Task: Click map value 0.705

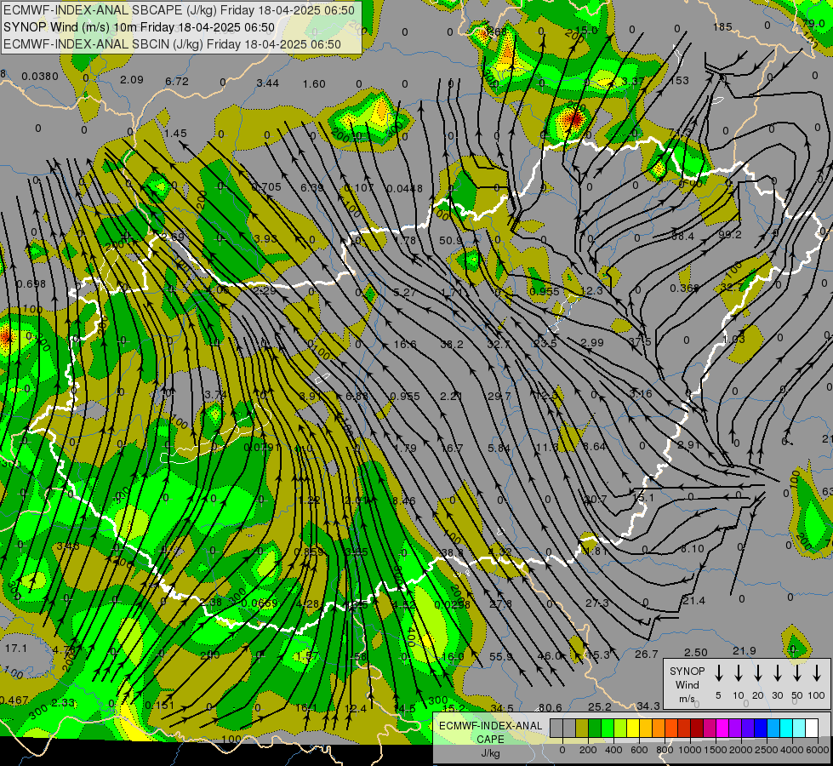Action: click(x=266, y=186)
